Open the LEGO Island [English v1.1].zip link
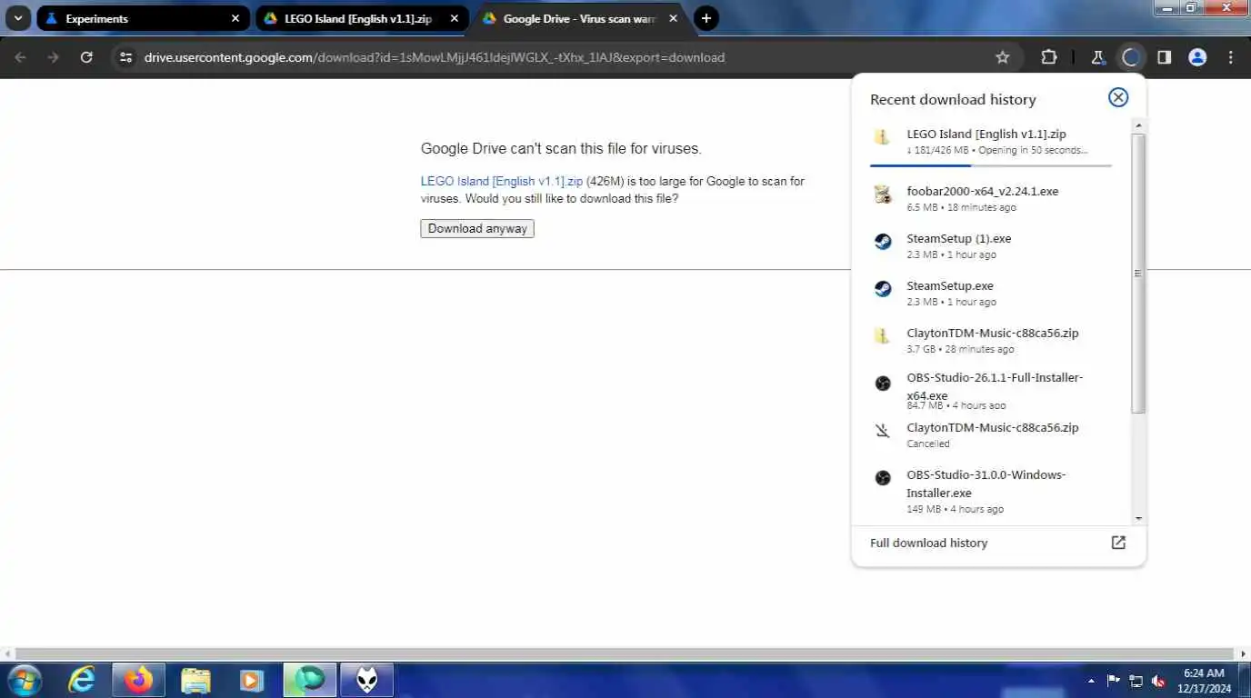1251x698 pixels. (x=502, y=181)
